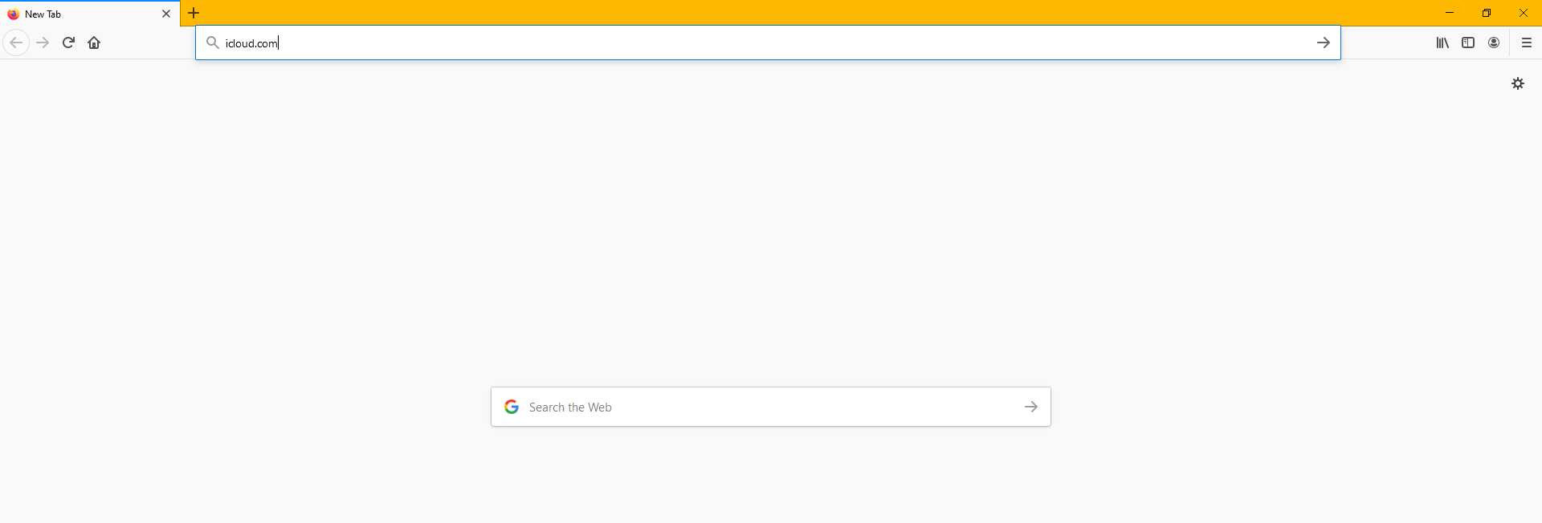Screen dimensions: 1542x523
Task: Open the Library bookmarks and history icon
Action: [x=1442, y=43]
